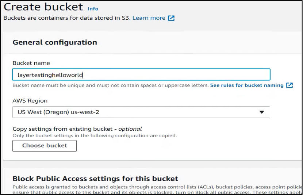Image resolution: width=303 pixels, height=195 pixels.
Task: Click the italic 'optional' word
Action: click(x=130, y=129)
